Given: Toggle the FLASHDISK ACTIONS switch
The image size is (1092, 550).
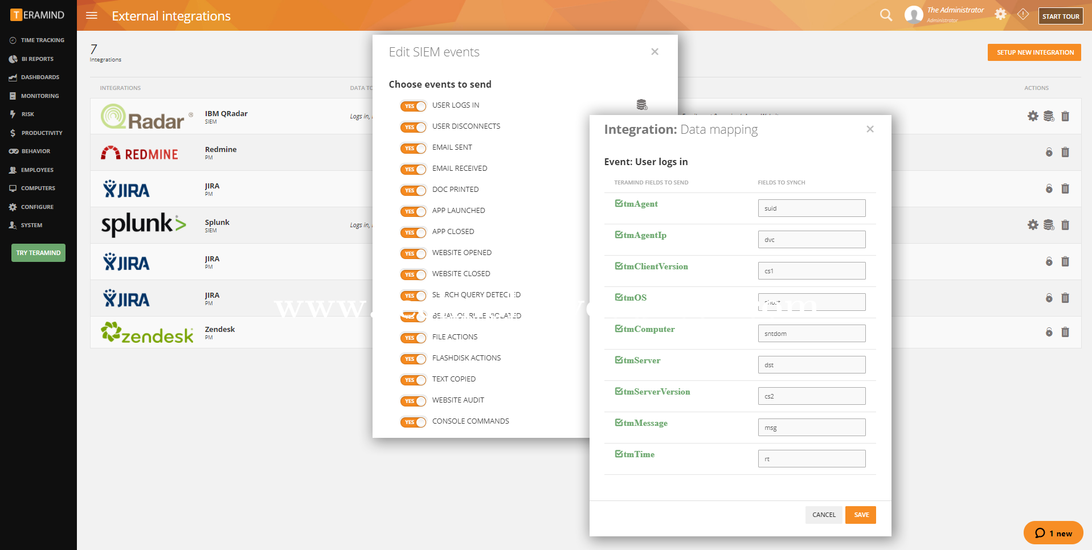Looking at the screenshot, I should [x=413, y=359].
